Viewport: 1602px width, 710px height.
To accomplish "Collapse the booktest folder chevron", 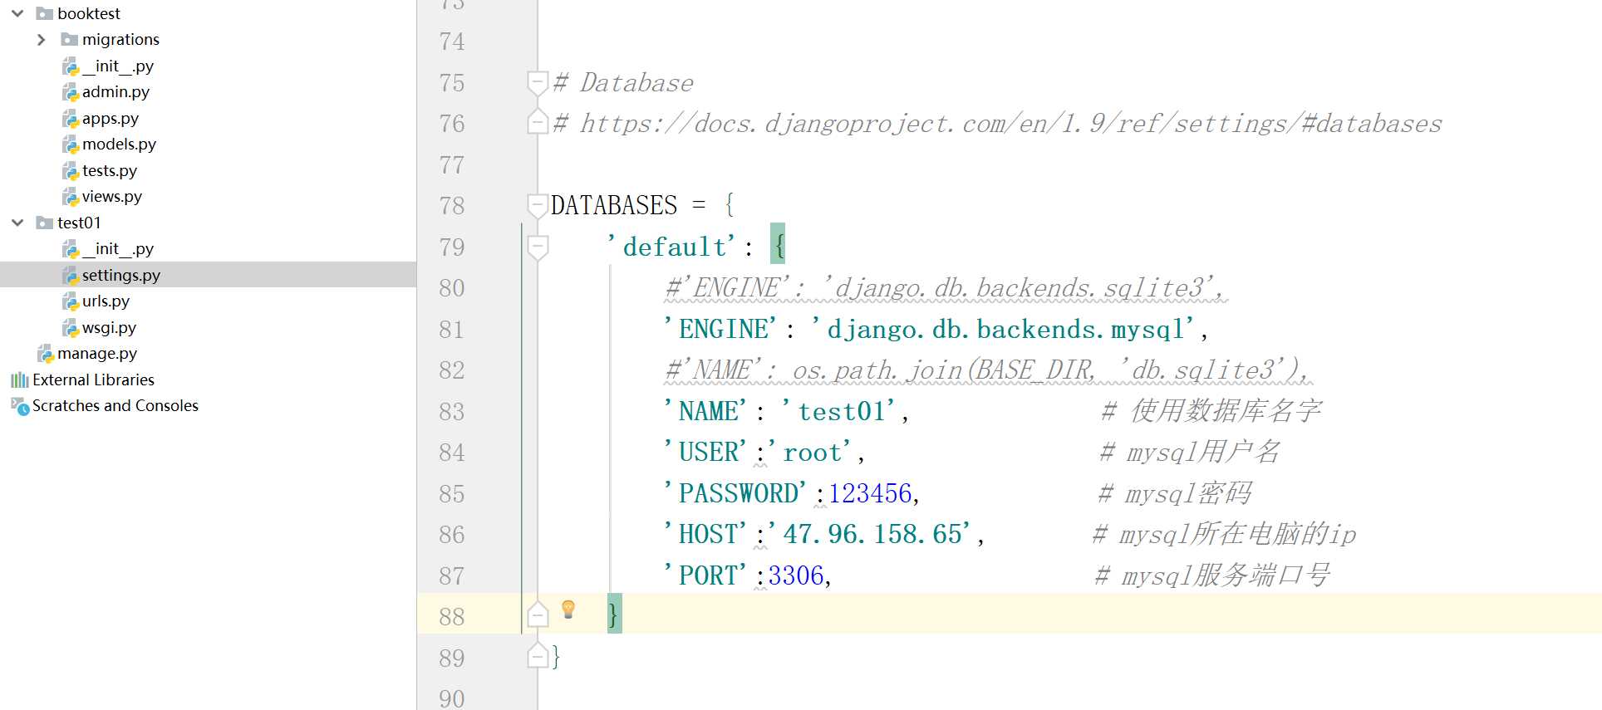I will [17, 13].
